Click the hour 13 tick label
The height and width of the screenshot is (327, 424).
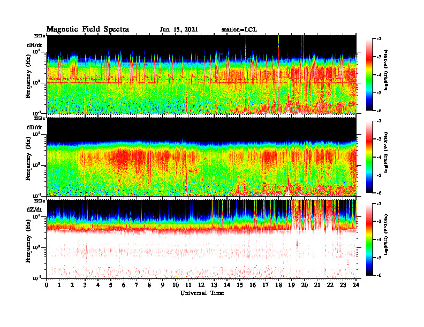pyautogui.click(x=214, y=285)
